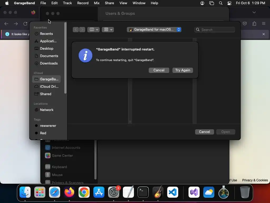Open the Record menu
The width and height of the screenshot is (270, 203).
(83, 3)
